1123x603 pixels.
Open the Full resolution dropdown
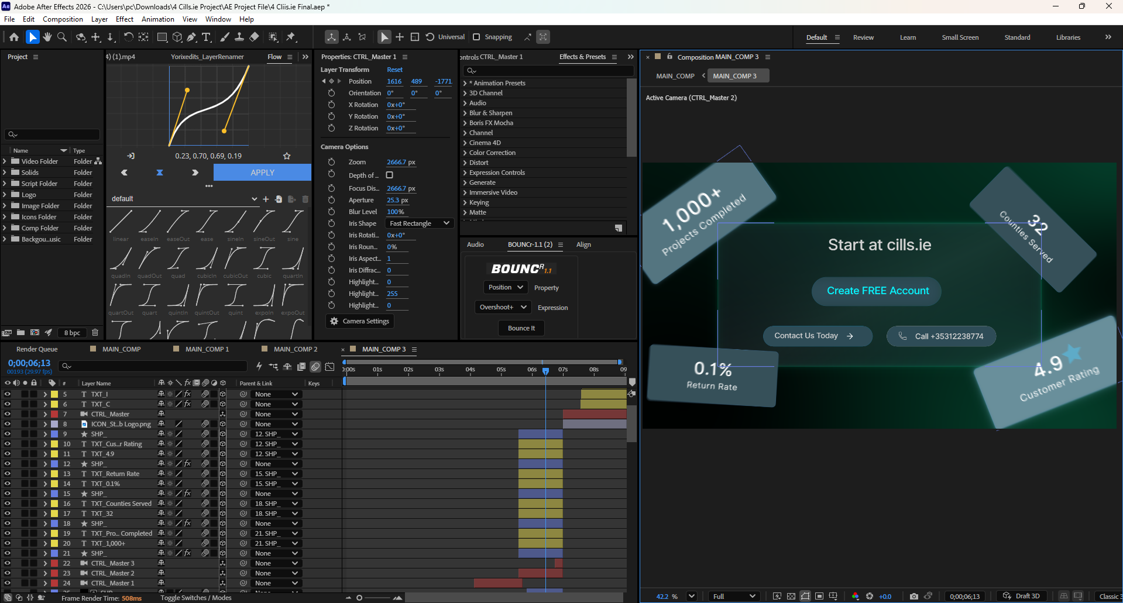tap(734, 596)
